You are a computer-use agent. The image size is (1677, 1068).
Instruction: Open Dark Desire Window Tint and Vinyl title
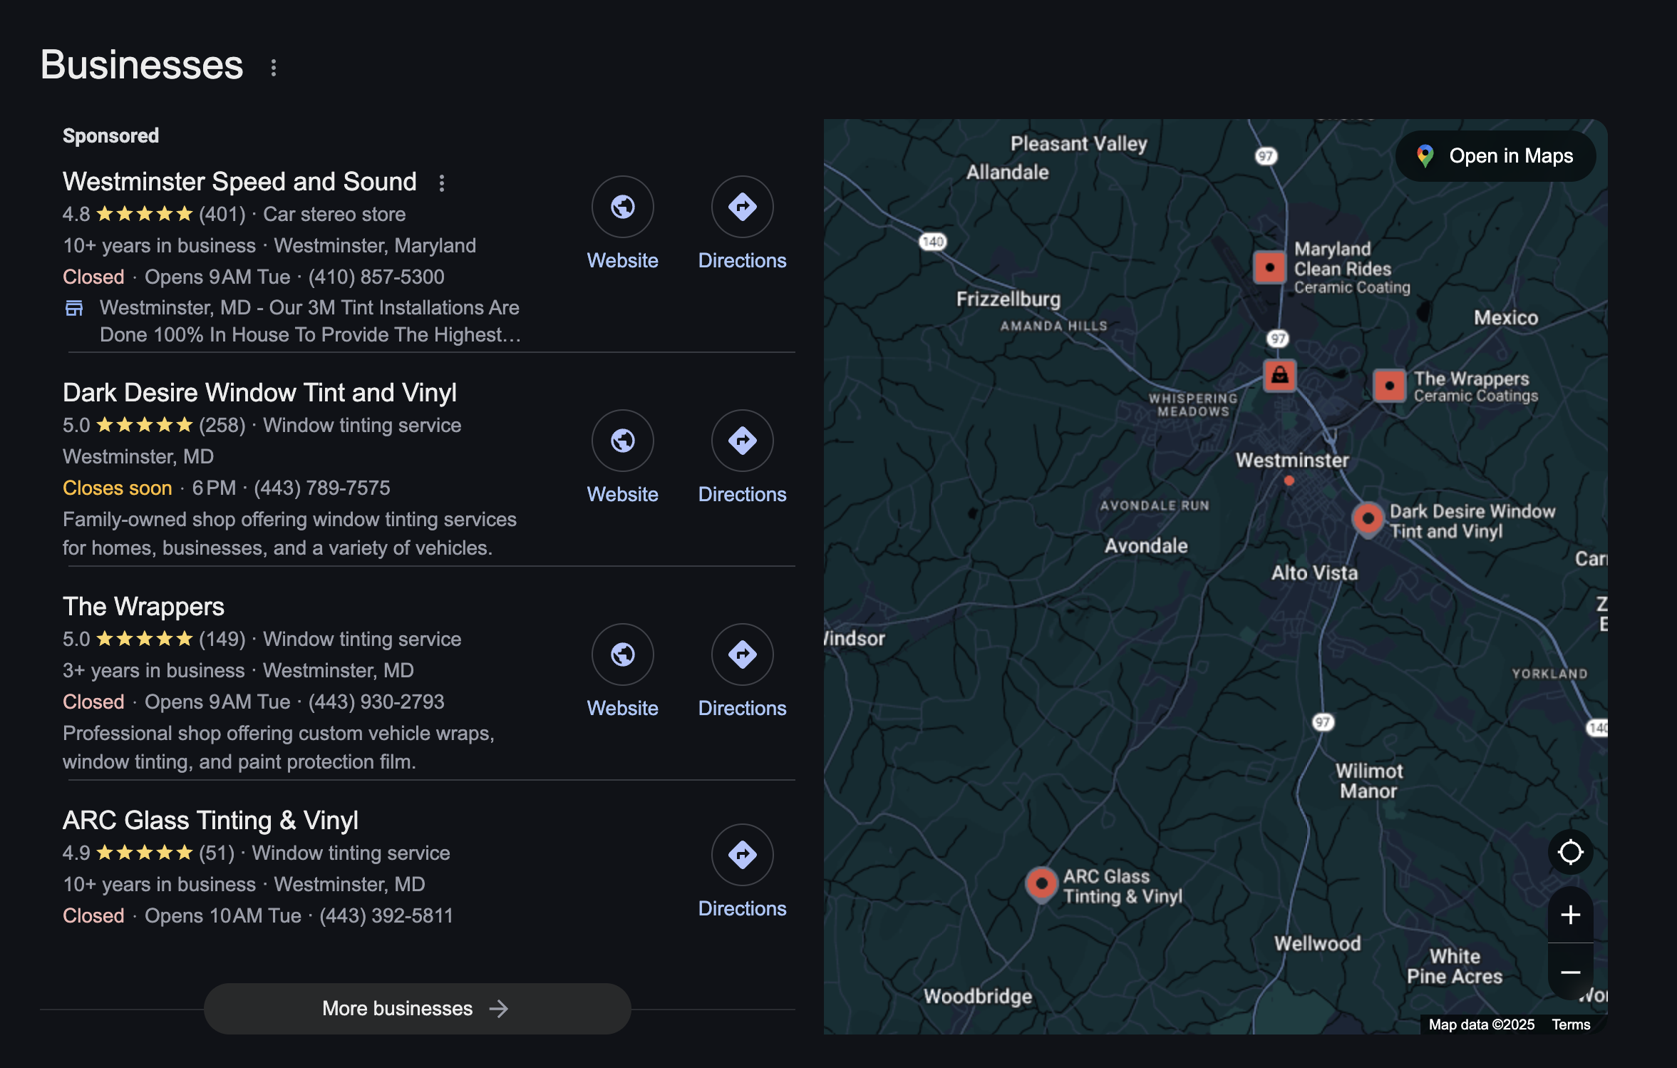point(259,393)
